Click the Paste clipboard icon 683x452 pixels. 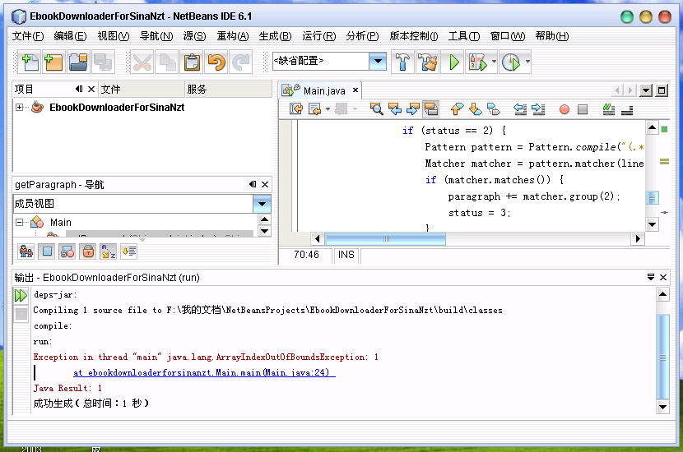(x=192, y=62)
